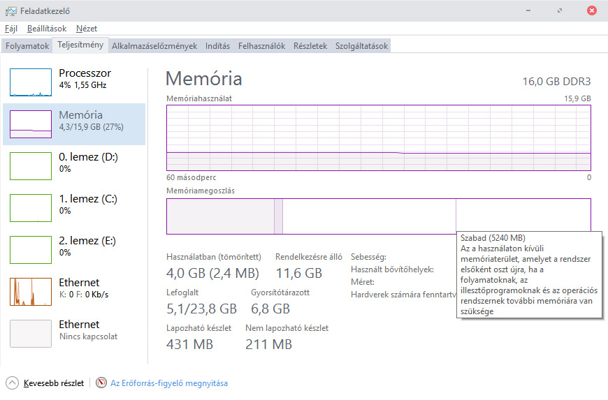Open Az Erőforrás-figyelő megnyitása link
The image size is (608, 400).
coord(169,383)
